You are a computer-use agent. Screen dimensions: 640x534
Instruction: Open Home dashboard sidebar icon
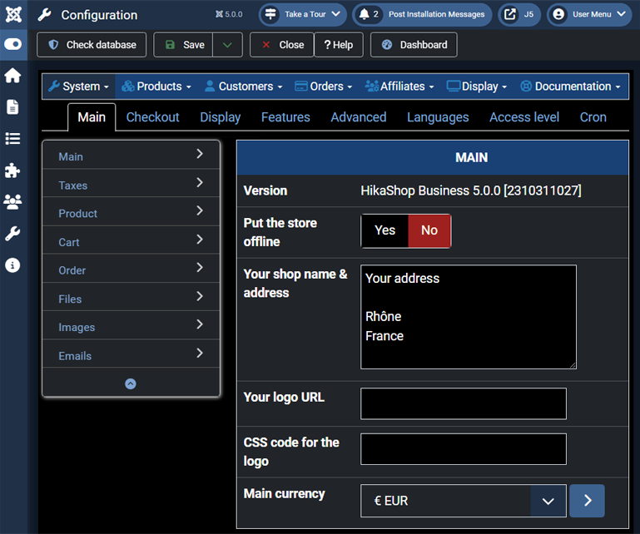point(12,76)
